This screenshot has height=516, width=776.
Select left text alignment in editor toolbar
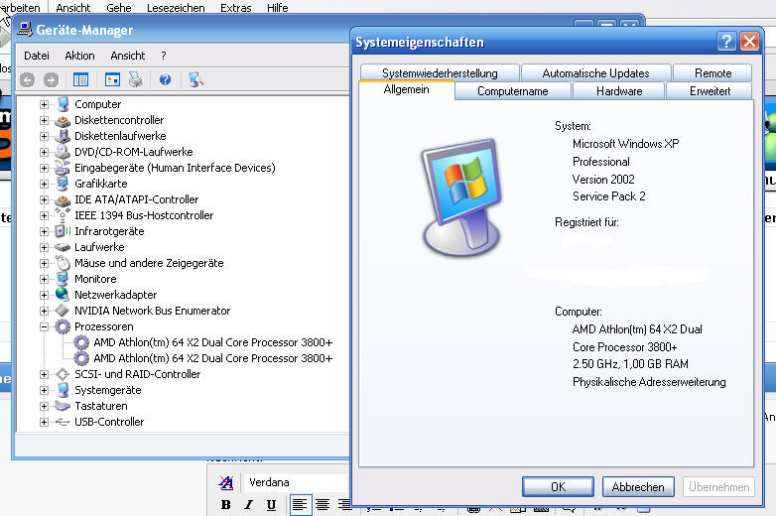301,505
